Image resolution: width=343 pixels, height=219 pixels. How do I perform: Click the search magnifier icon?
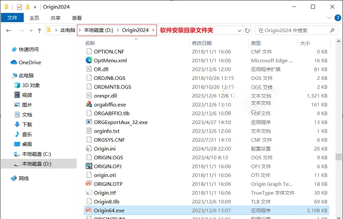332,30
